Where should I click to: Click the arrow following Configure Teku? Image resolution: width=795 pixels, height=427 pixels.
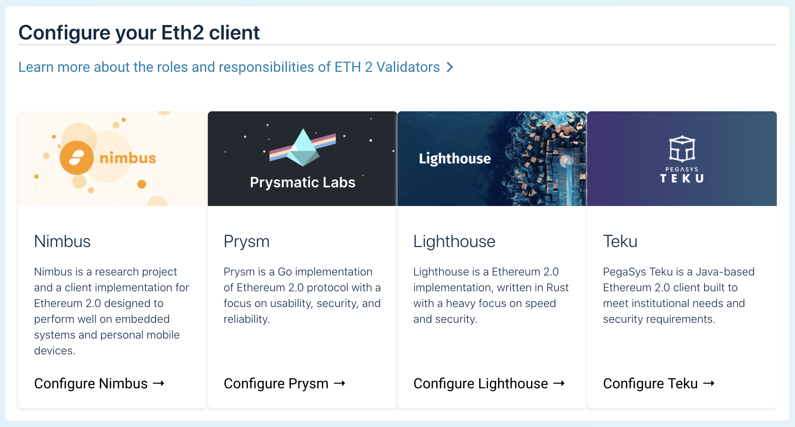(708, 383)
